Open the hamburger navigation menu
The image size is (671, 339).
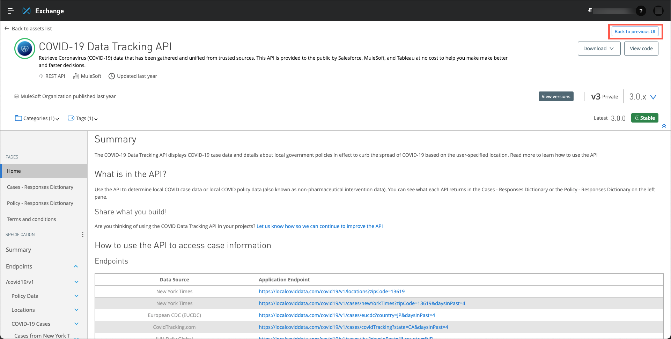coord(10,11)
